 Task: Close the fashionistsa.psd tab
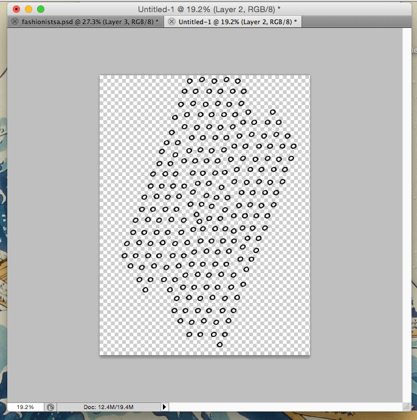coord(15,22)
